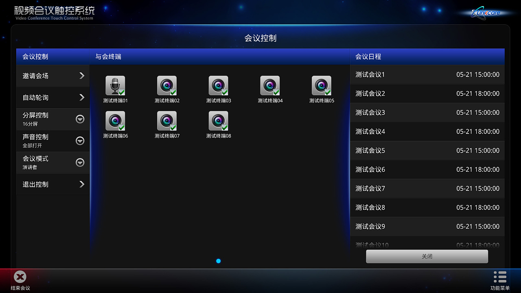Screen dimensions: 521x293
Task: Click the 功能菜单 label
Action: point(500,288)
